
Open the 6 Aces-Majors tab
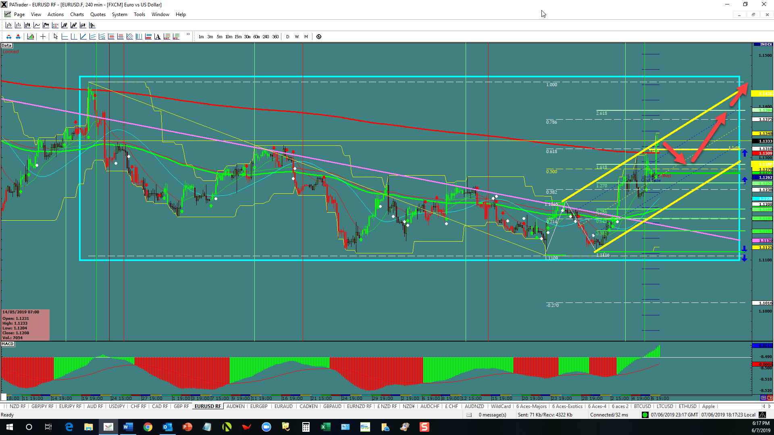531,406
